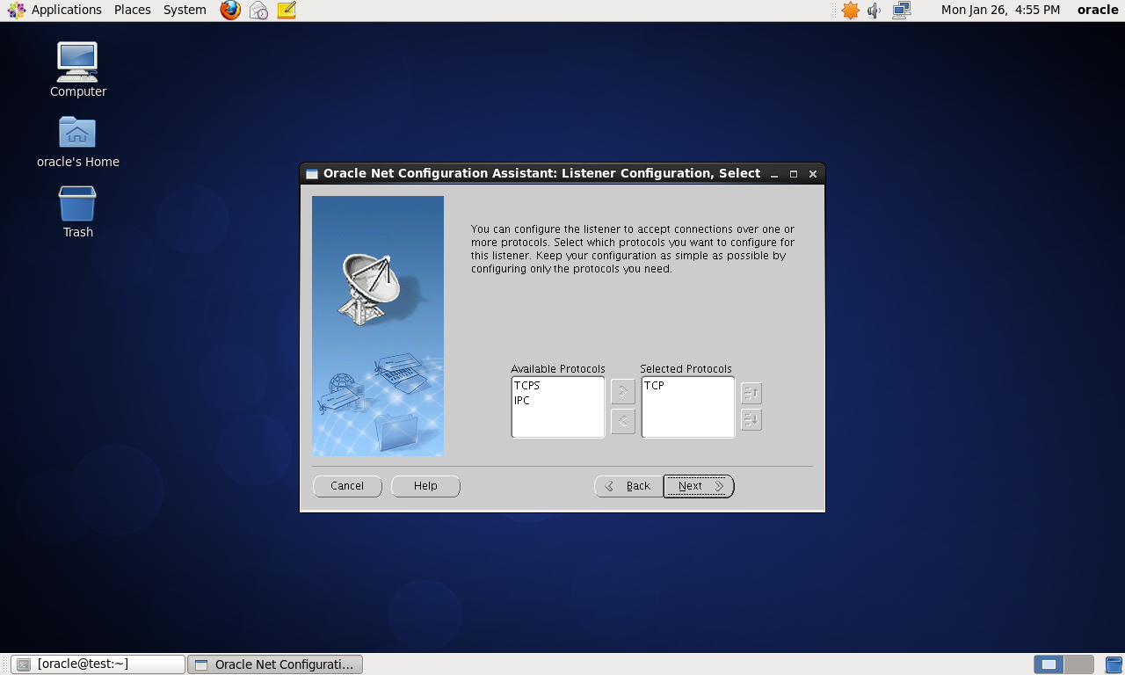Screen dimensions: 1125x675
Task: Select TCPS in Available Protocols
Action: click(557, 386)
